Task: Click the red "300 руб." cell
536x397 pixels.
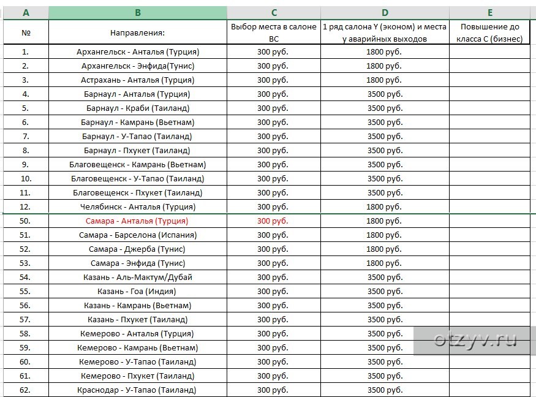Action: pyautogui.click(x=273, y=221)
